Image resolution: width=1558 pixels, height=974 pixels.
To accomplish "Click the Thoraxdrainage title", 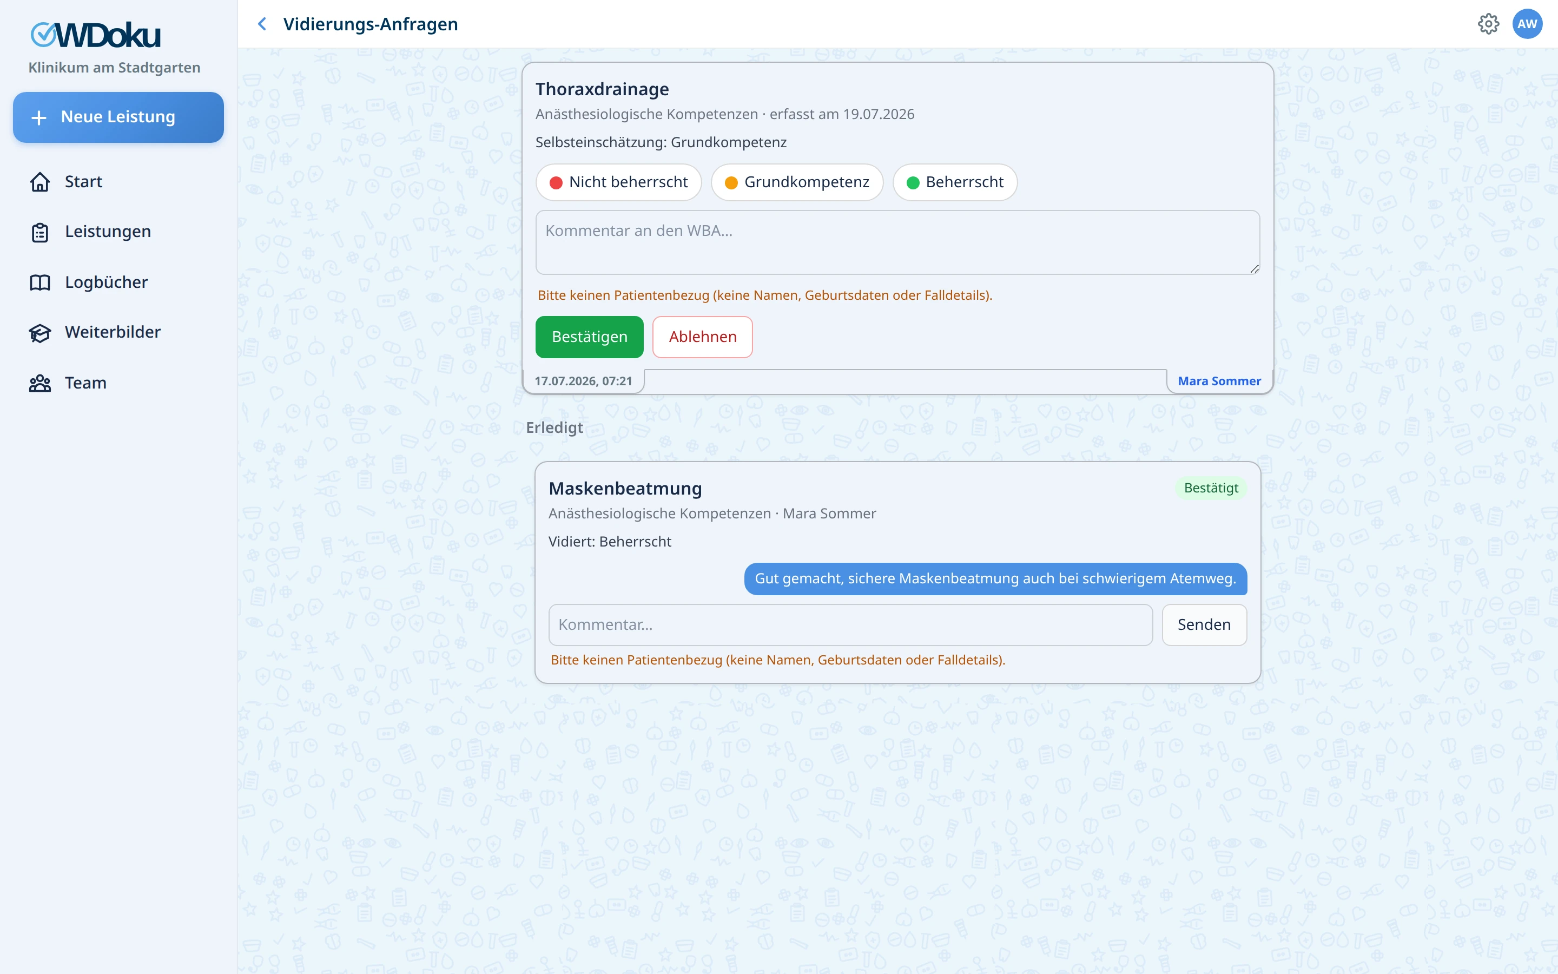I will [x=602, y=89].
